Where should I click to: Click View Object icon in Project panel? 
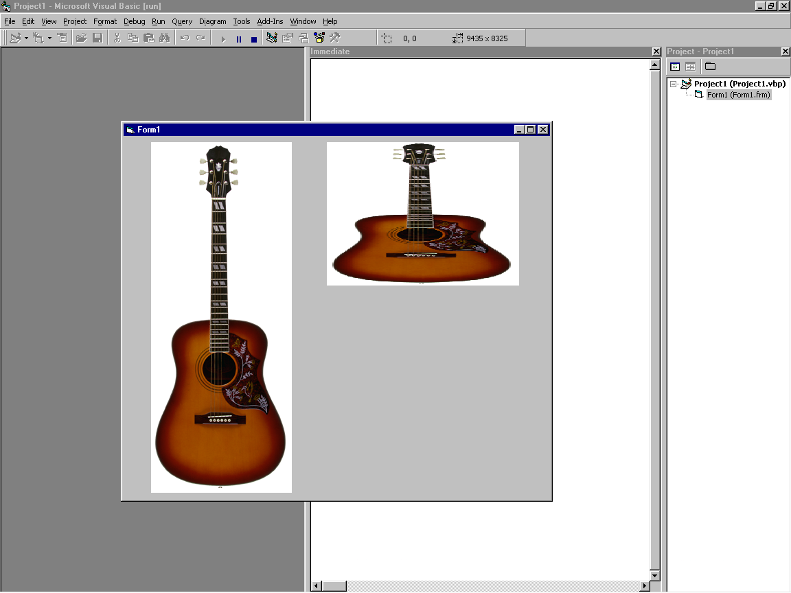pyautogui.click(x=691, y=67)
